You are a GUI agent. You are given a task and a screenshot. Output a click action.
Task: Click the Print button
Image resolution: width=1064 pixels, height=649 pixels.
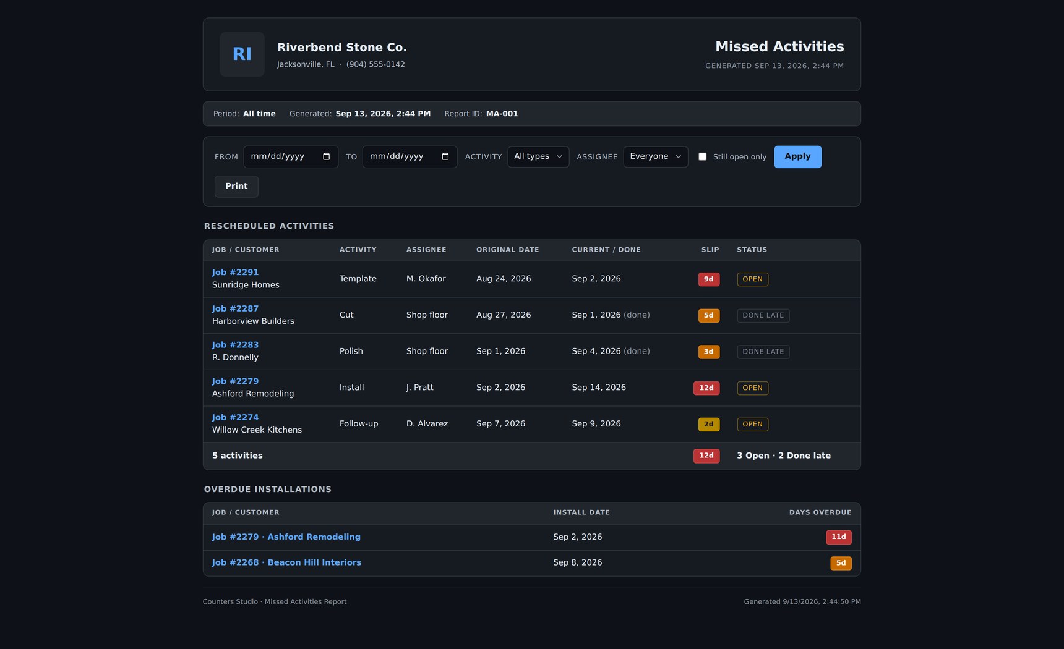point(236,187)
